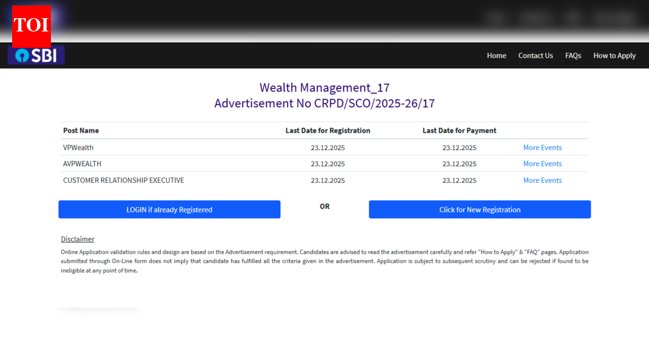Click the Last Date for Registration column header
The image size is (649, 350).
click(328, 130)
